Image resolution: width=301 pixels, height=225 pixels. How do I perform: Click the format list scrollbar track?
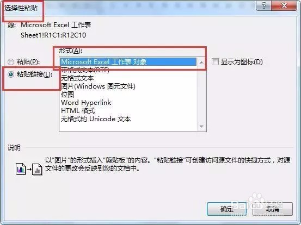[x=201, y=95]
